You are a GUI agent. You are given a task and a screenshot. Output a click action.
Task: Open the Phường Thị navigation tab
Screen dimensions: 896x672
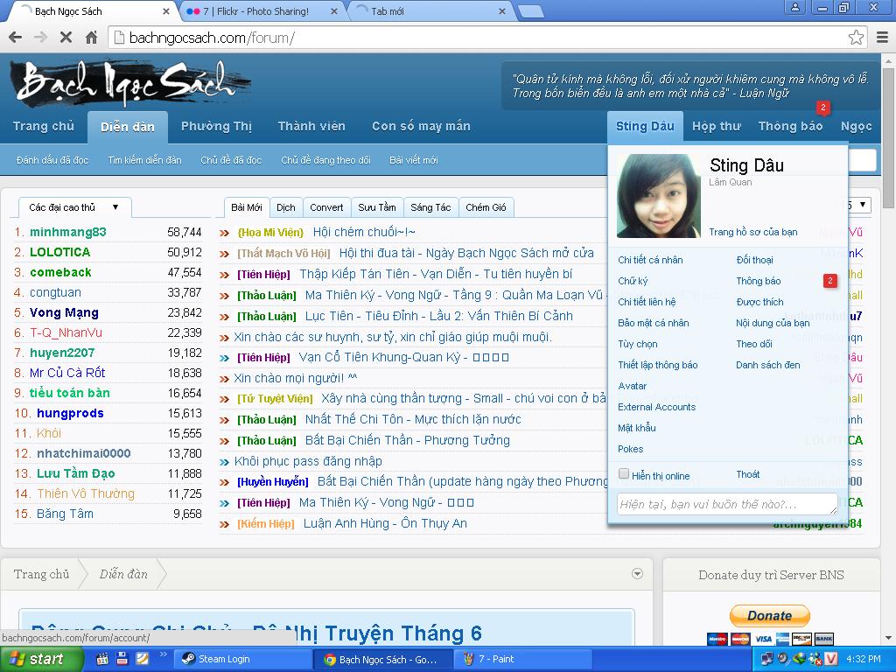[x=216, y=126]
